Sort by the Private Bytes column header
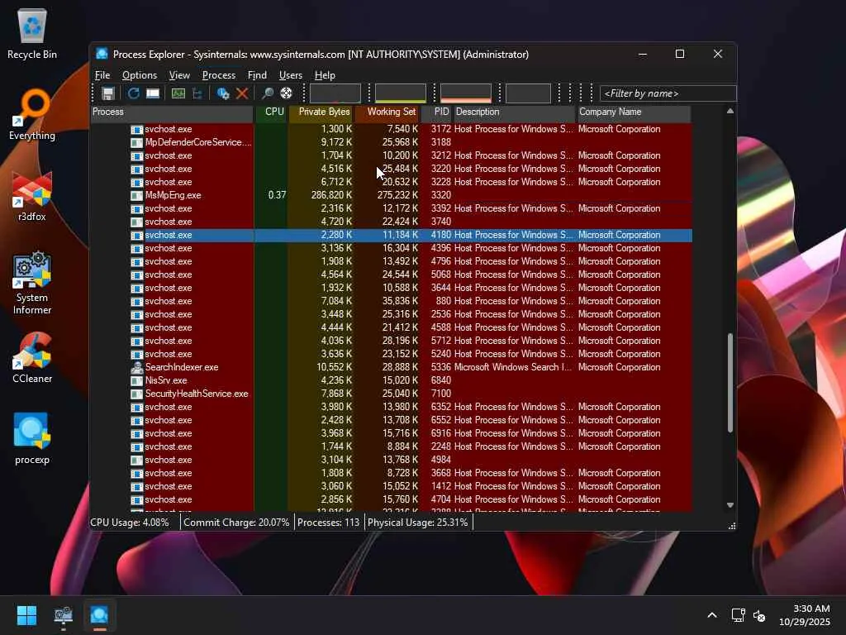 click(321, 112)
